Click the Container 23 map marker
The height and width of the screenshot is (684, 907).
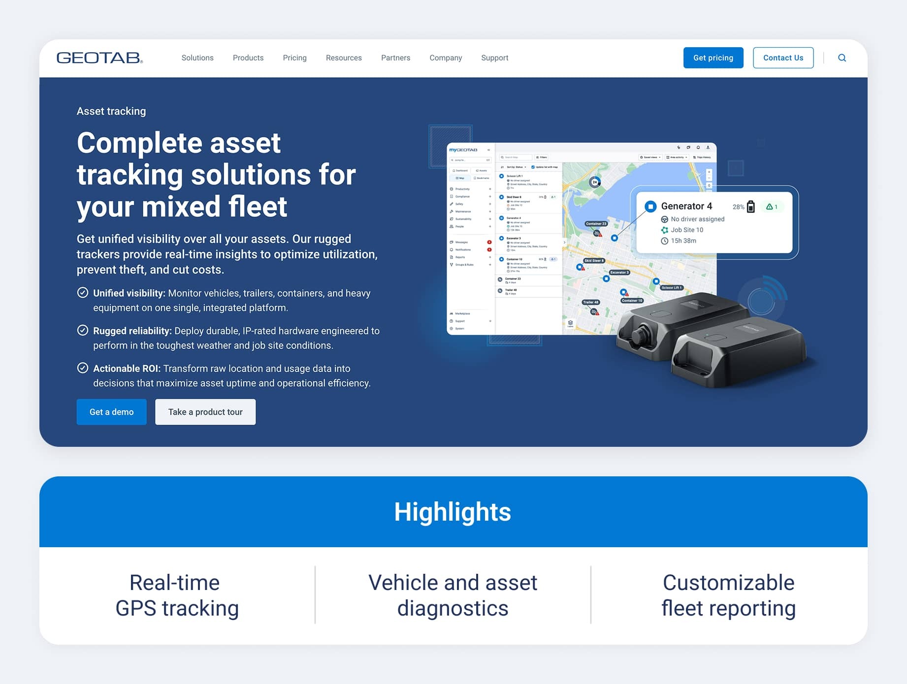(x=597, y=233)
